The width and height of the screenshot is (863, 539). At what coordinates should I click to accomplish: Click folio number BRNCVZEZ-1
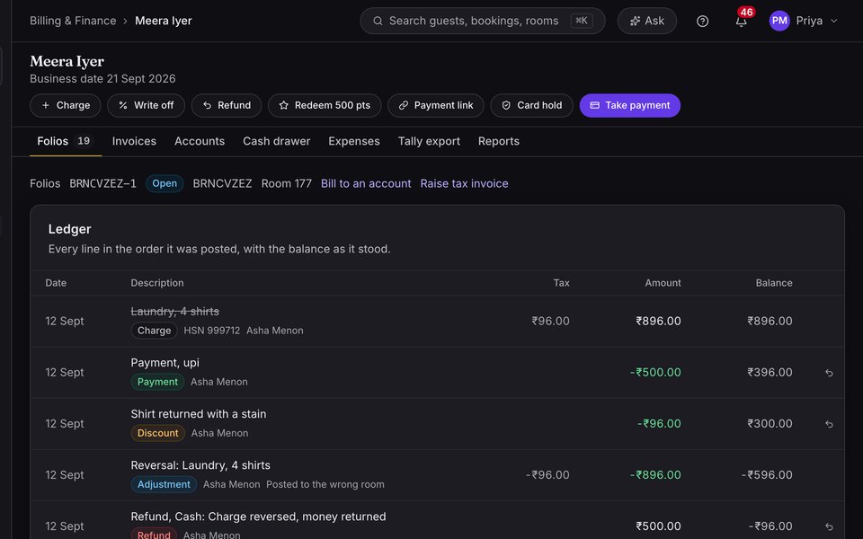point(102,183)
